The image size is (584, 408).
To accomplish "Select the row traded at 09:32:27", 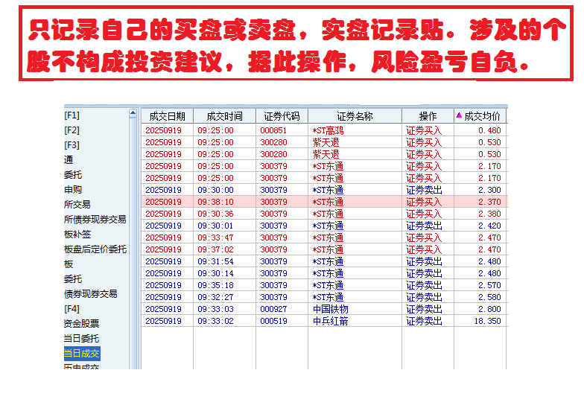I will [x=324, y=297].
